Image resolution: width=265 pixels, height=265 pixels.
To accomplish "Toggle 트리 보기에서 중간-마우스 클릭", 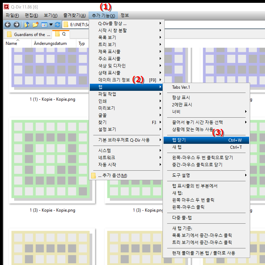I will [x=206, y=242].
